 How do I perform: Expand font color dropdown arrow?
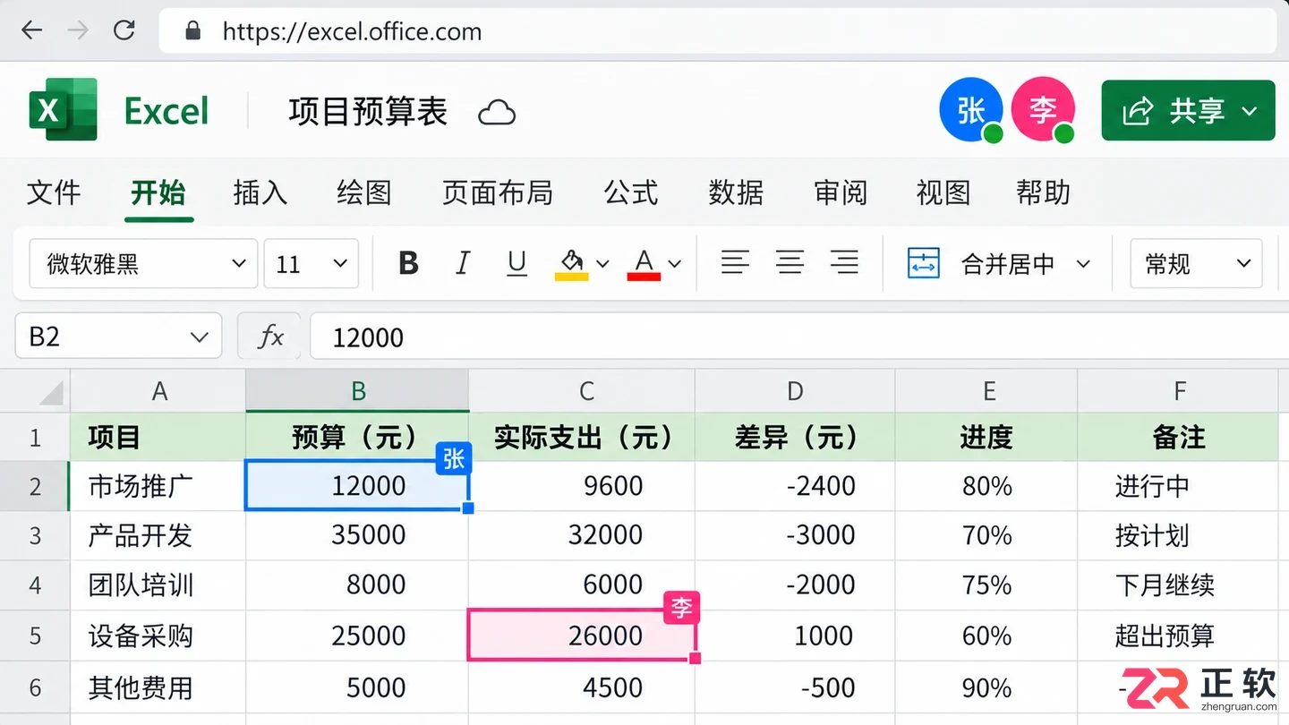point(675,264)
